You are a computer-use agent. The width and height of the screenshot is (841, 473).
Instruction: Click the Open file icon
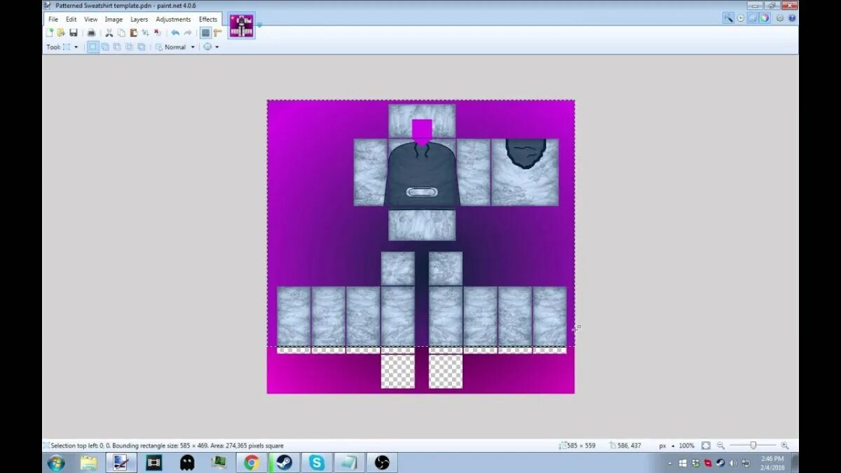[61, 33]
